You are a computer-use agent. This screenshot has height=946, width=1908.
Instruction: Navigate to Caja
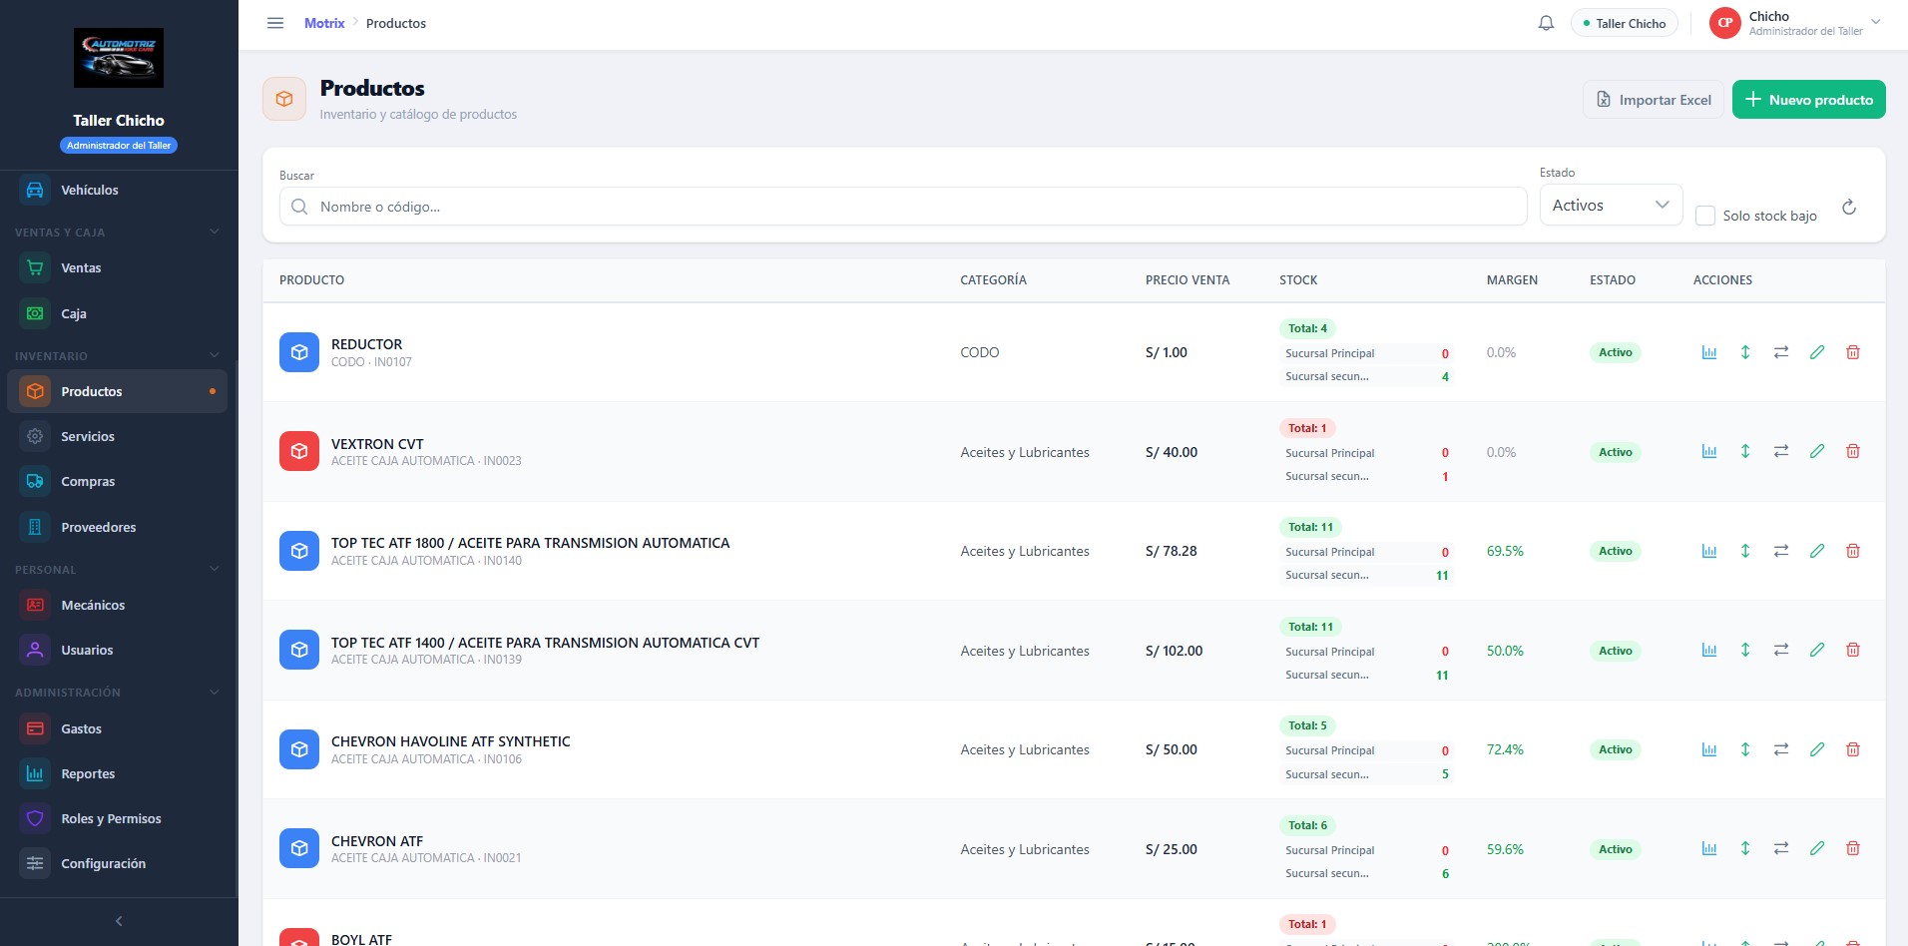pos(117,313)
